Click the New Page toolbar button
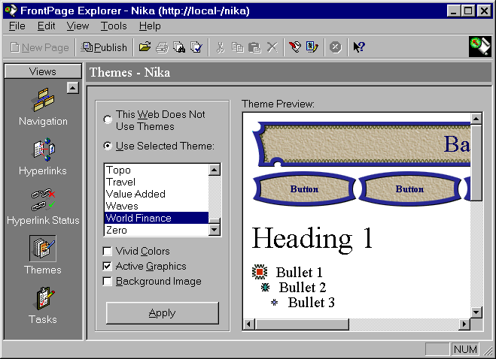 coord(39,47)
